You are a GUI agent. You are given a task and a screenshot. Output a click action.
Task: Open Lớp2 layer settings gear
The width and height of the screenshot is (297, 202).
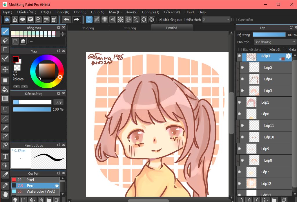[288, 56]
